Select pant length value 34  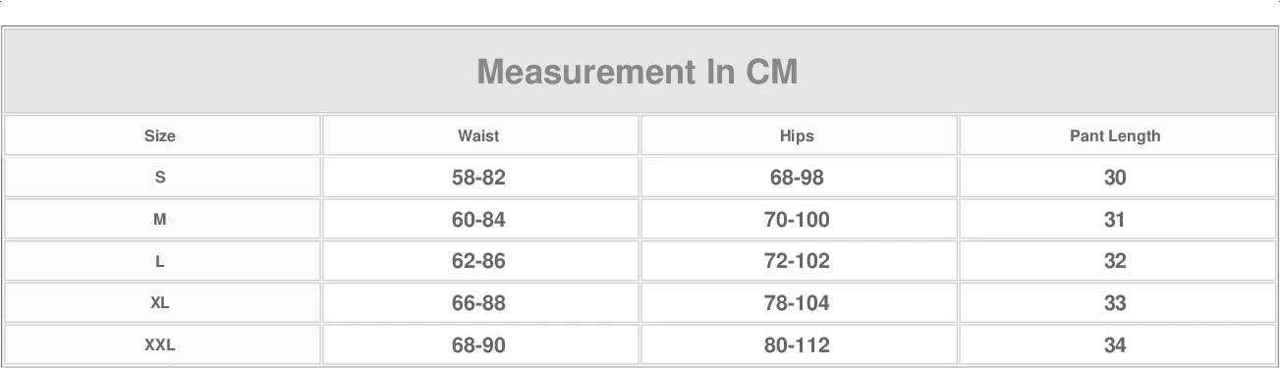(1115, 345)
